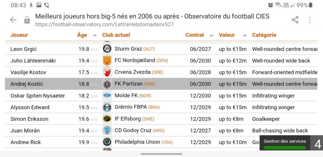
Task: Select the Andrej Kostić player row
Action: click(x=161, y=84)
